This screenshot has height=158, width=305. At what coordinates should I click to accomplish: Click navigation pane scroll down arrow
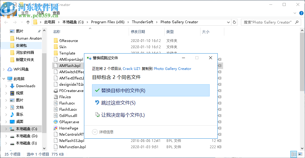(x=44, y=148)
